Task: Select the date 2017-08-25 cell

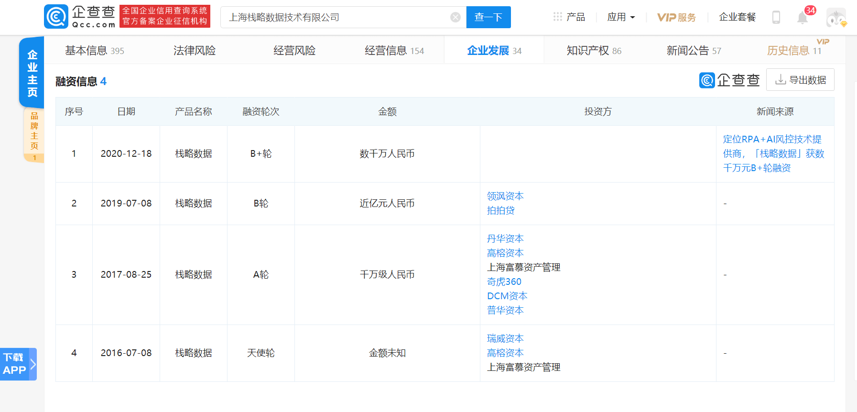Action: [x=126, y=274]
